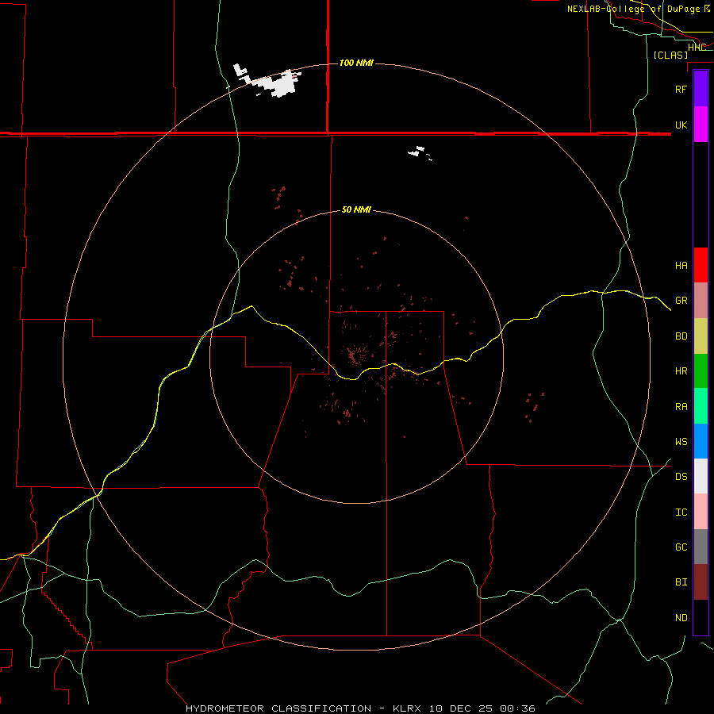Click the 'HHC' product code text

[697, 47]
